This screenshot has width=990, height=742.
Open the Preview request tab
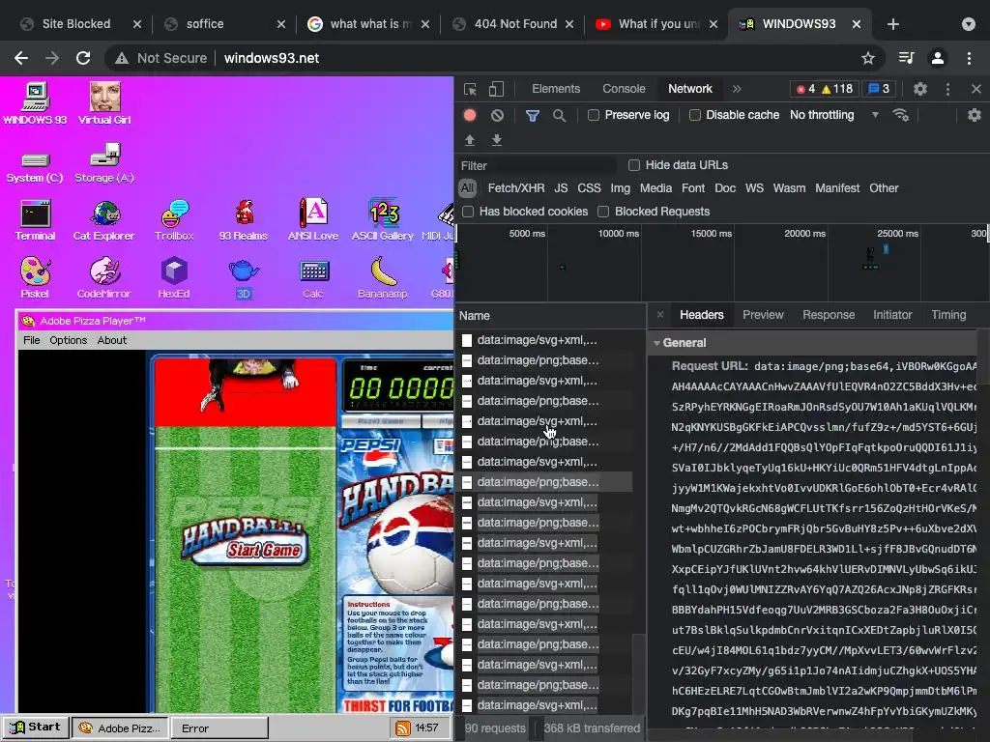763,315
